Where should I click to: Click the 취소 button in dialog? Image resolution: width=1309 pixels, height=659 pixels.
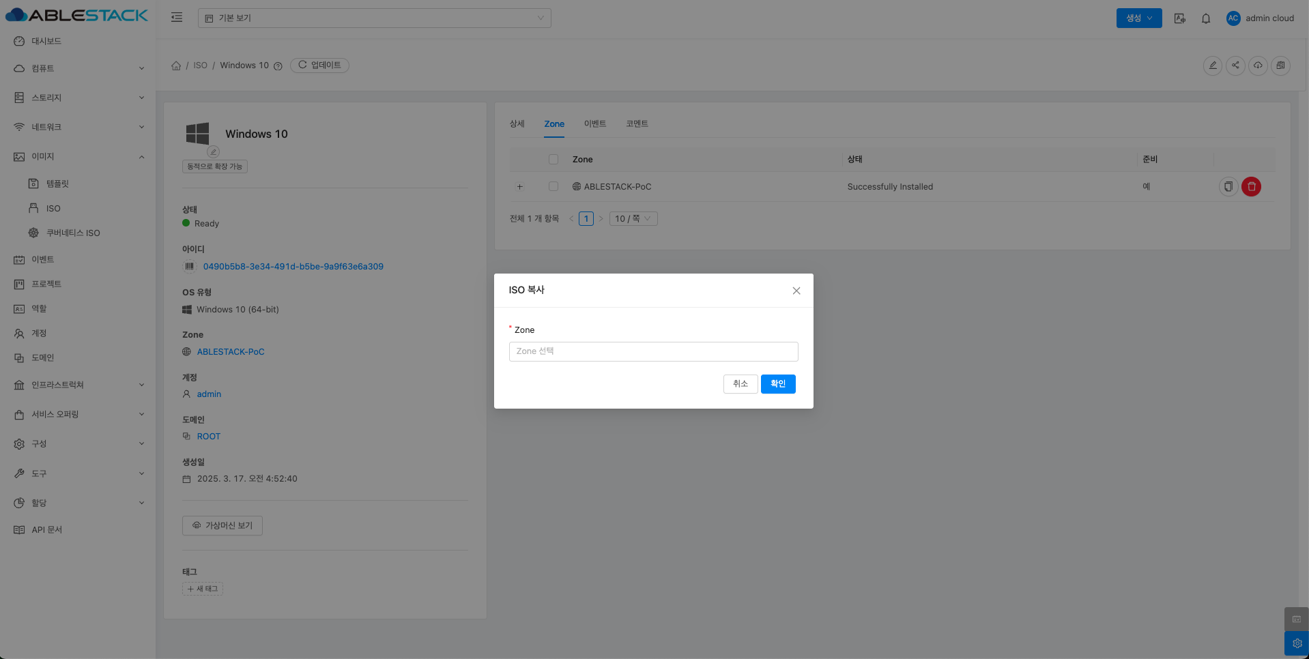point(740,383)
